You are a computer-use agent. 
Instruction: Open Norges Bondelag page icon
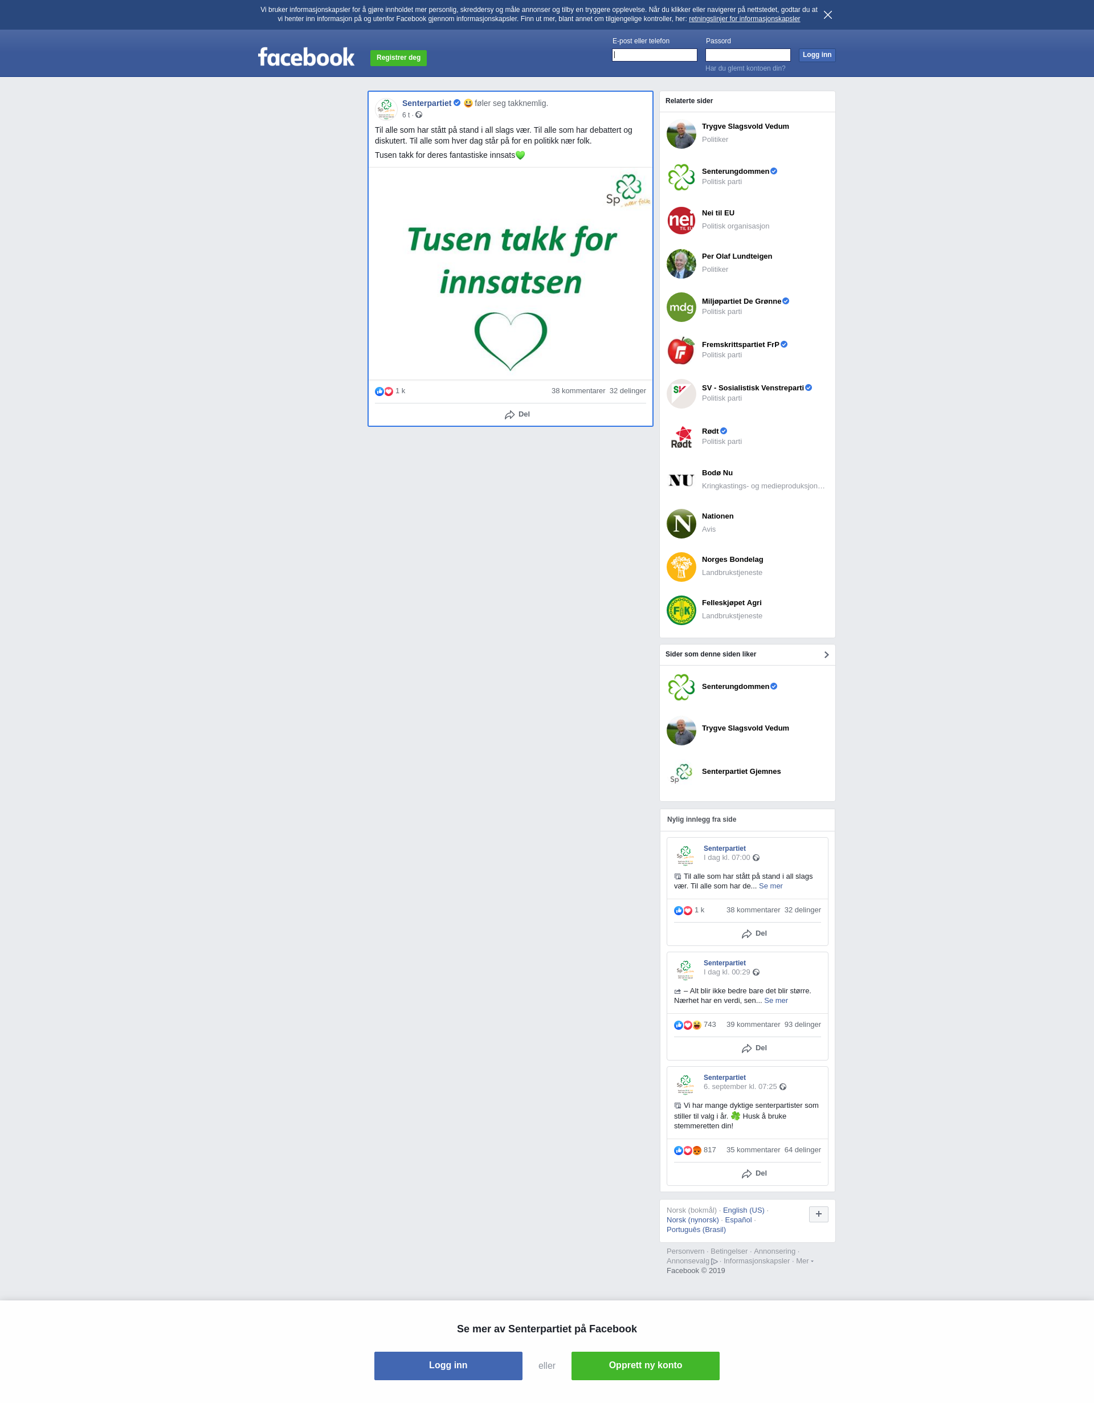pos(681,566)
